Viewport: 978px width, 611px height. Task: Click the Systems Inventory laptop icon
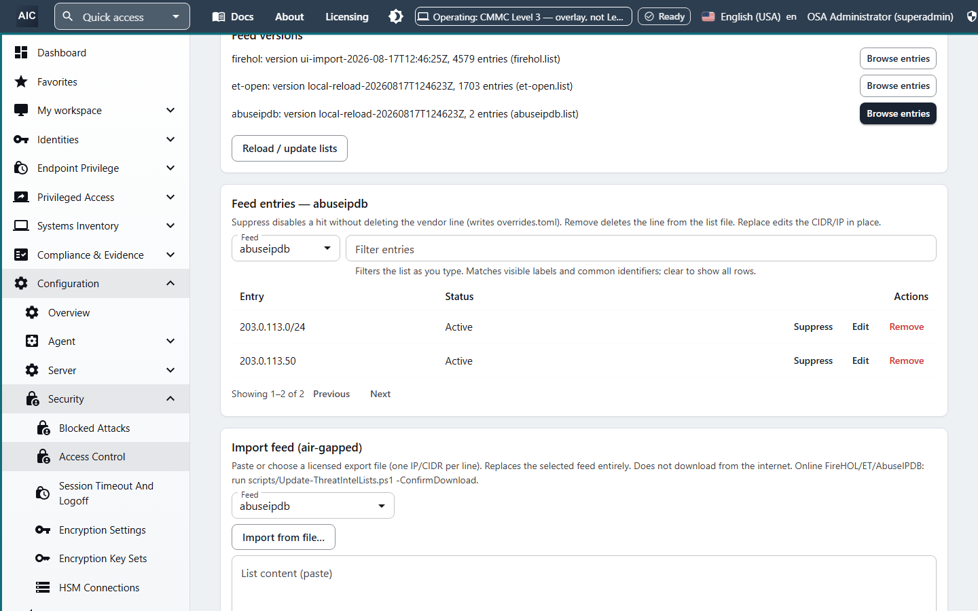(x=21, y=225)
